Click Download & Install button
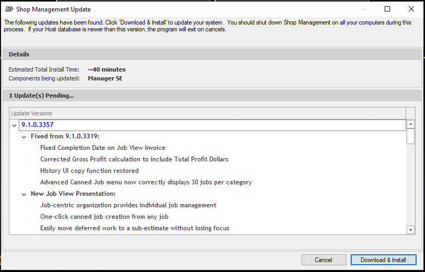 [x=383, y=260]
